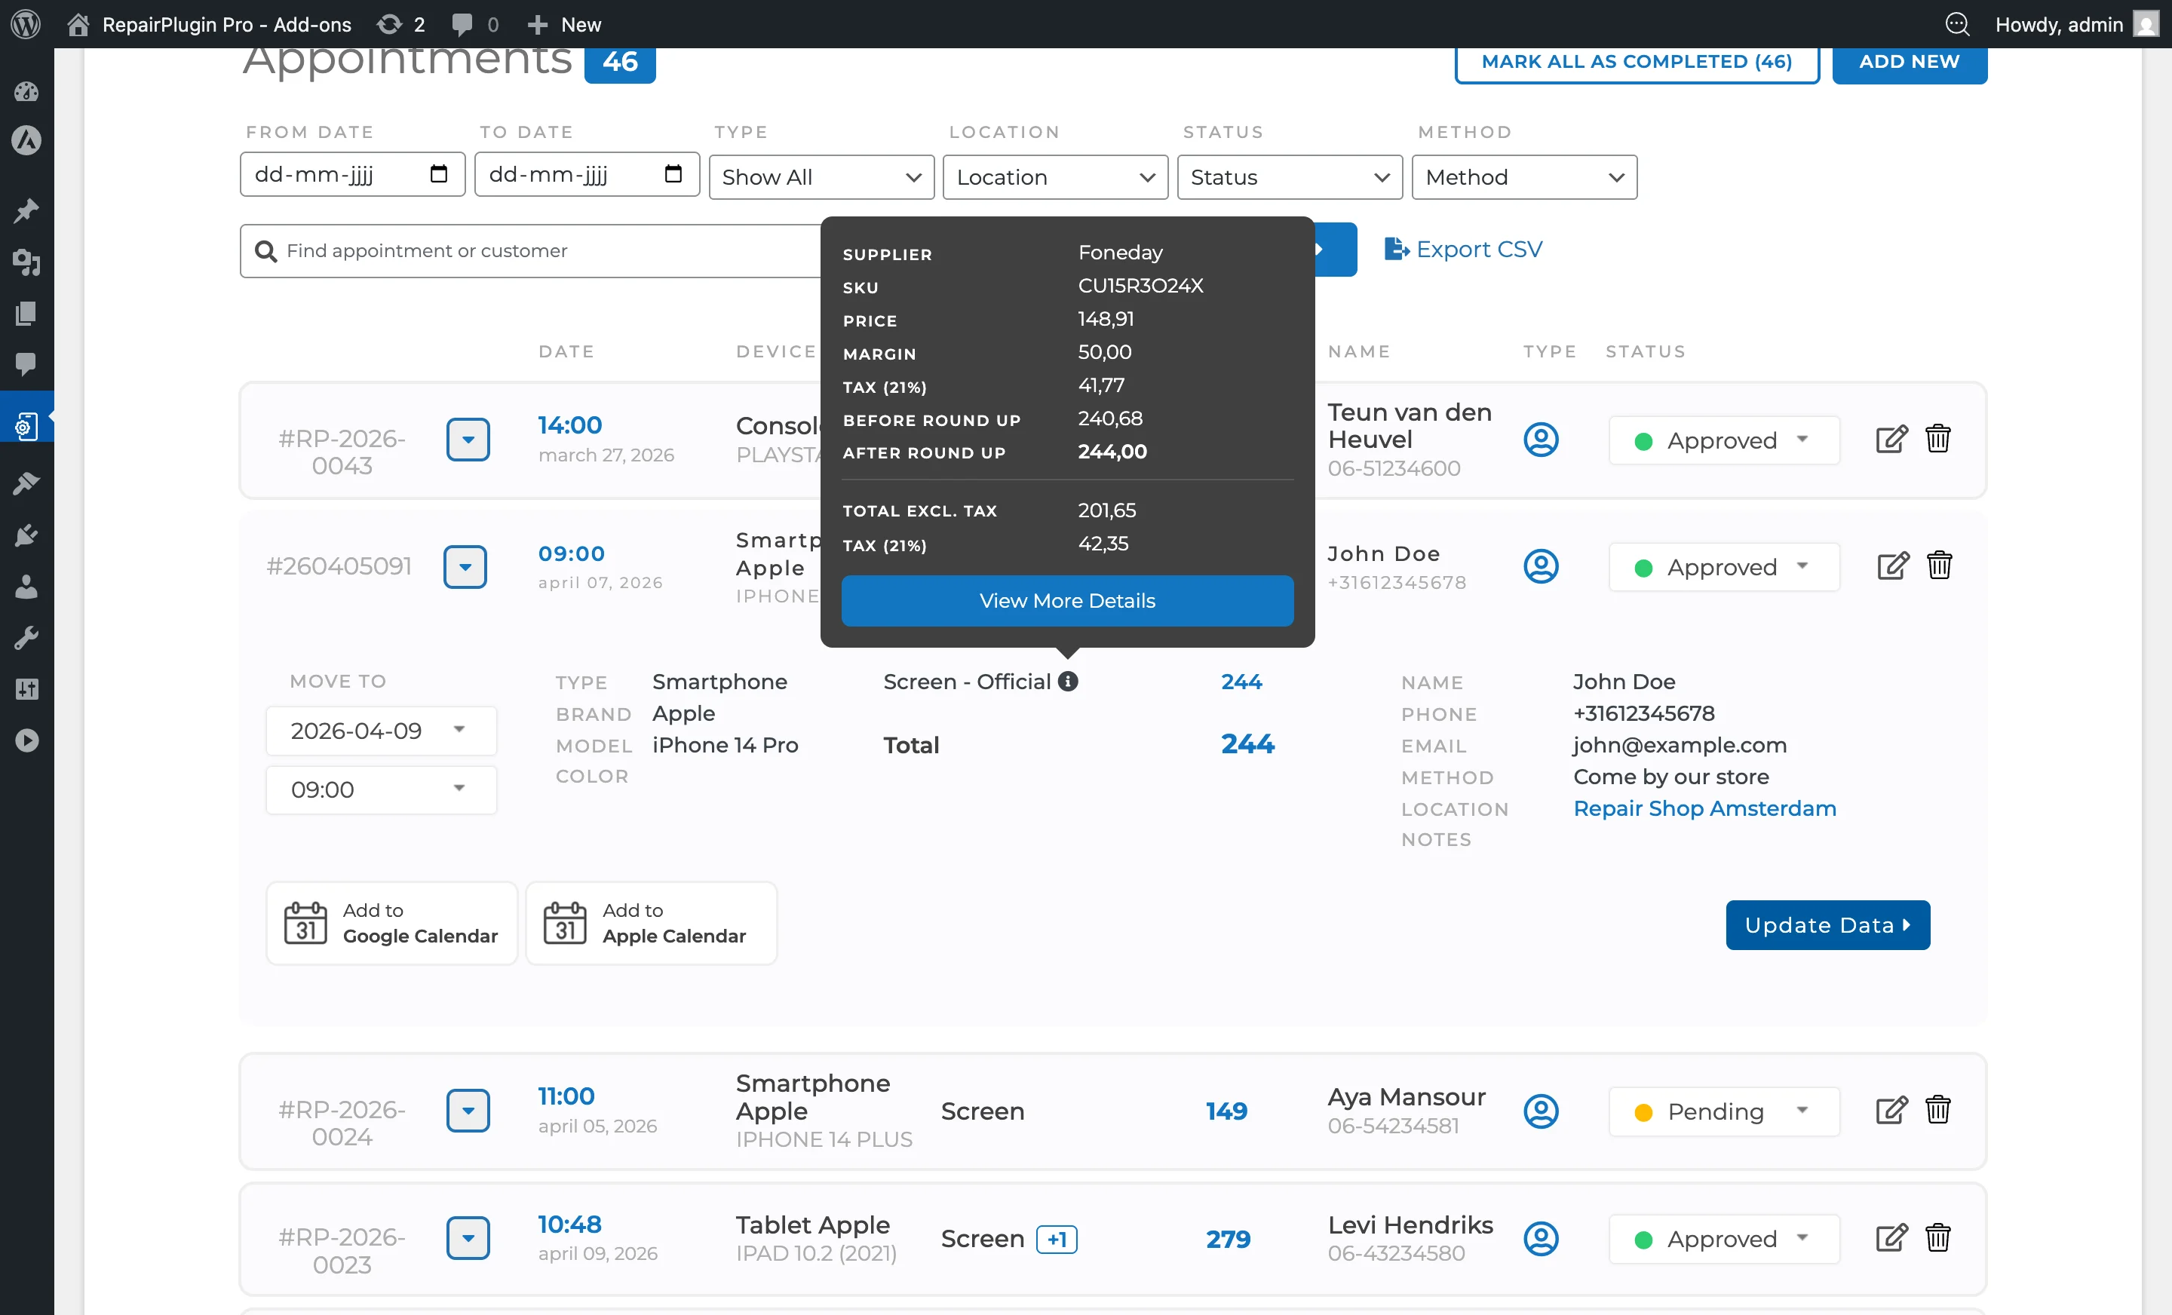Open the Show All type dropdown
This screenshot has width=2172, height=1315.
[x=821, y=177]
